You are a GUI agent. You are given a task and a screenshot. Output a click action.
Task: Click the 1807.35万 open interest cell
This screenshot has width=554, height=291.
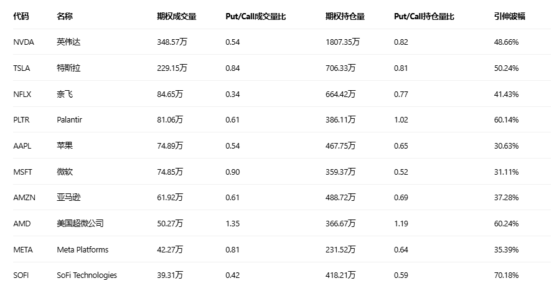click(x=342, y=42)
